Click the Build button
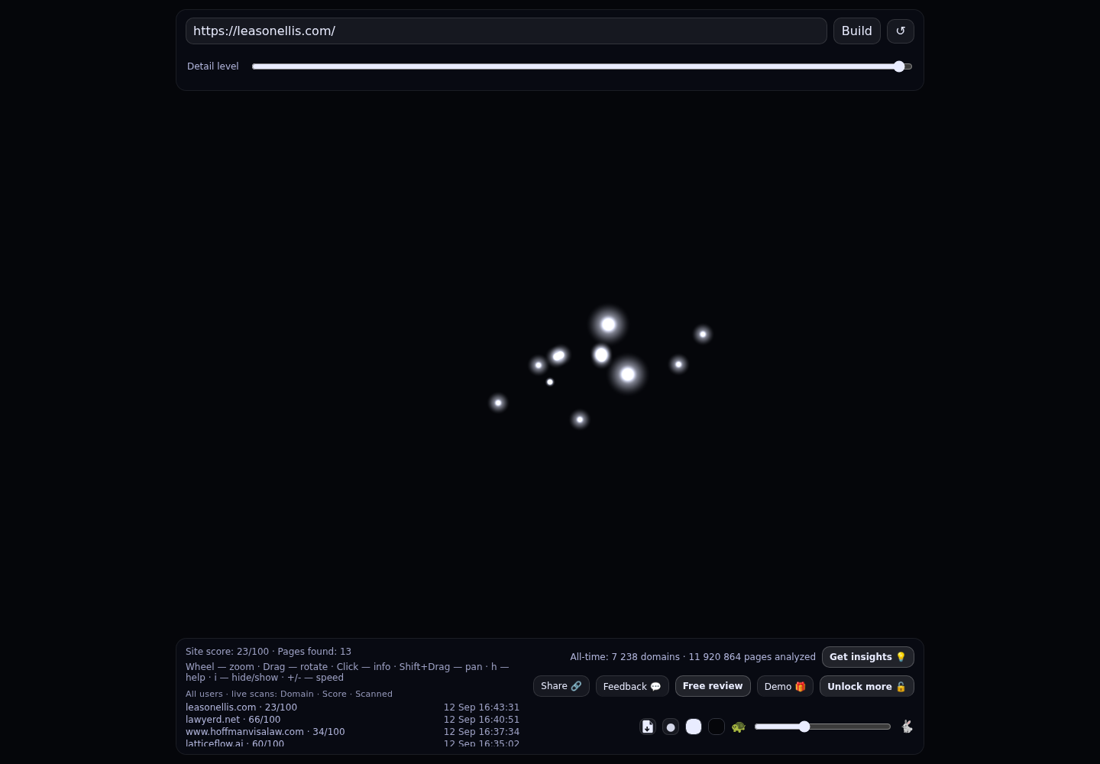The height and width of the screenshot is (764, 1100). click(x=857, y=31)
